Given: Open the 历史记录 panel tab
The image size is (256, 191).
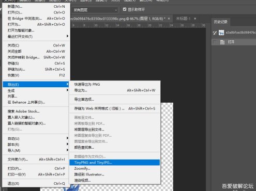Looking at the screenshot, I should point(220,22).
